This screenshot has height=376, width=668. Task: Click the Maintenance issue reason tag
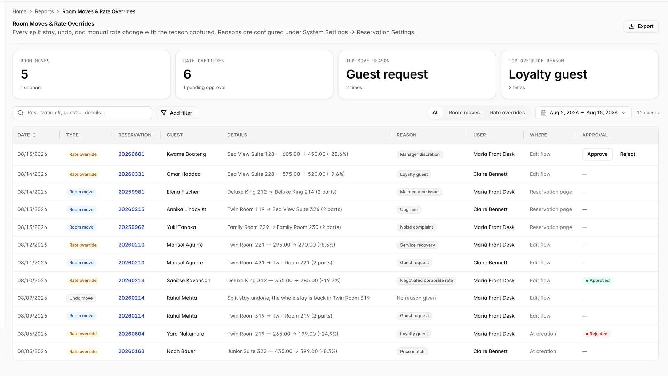point(419,192)
